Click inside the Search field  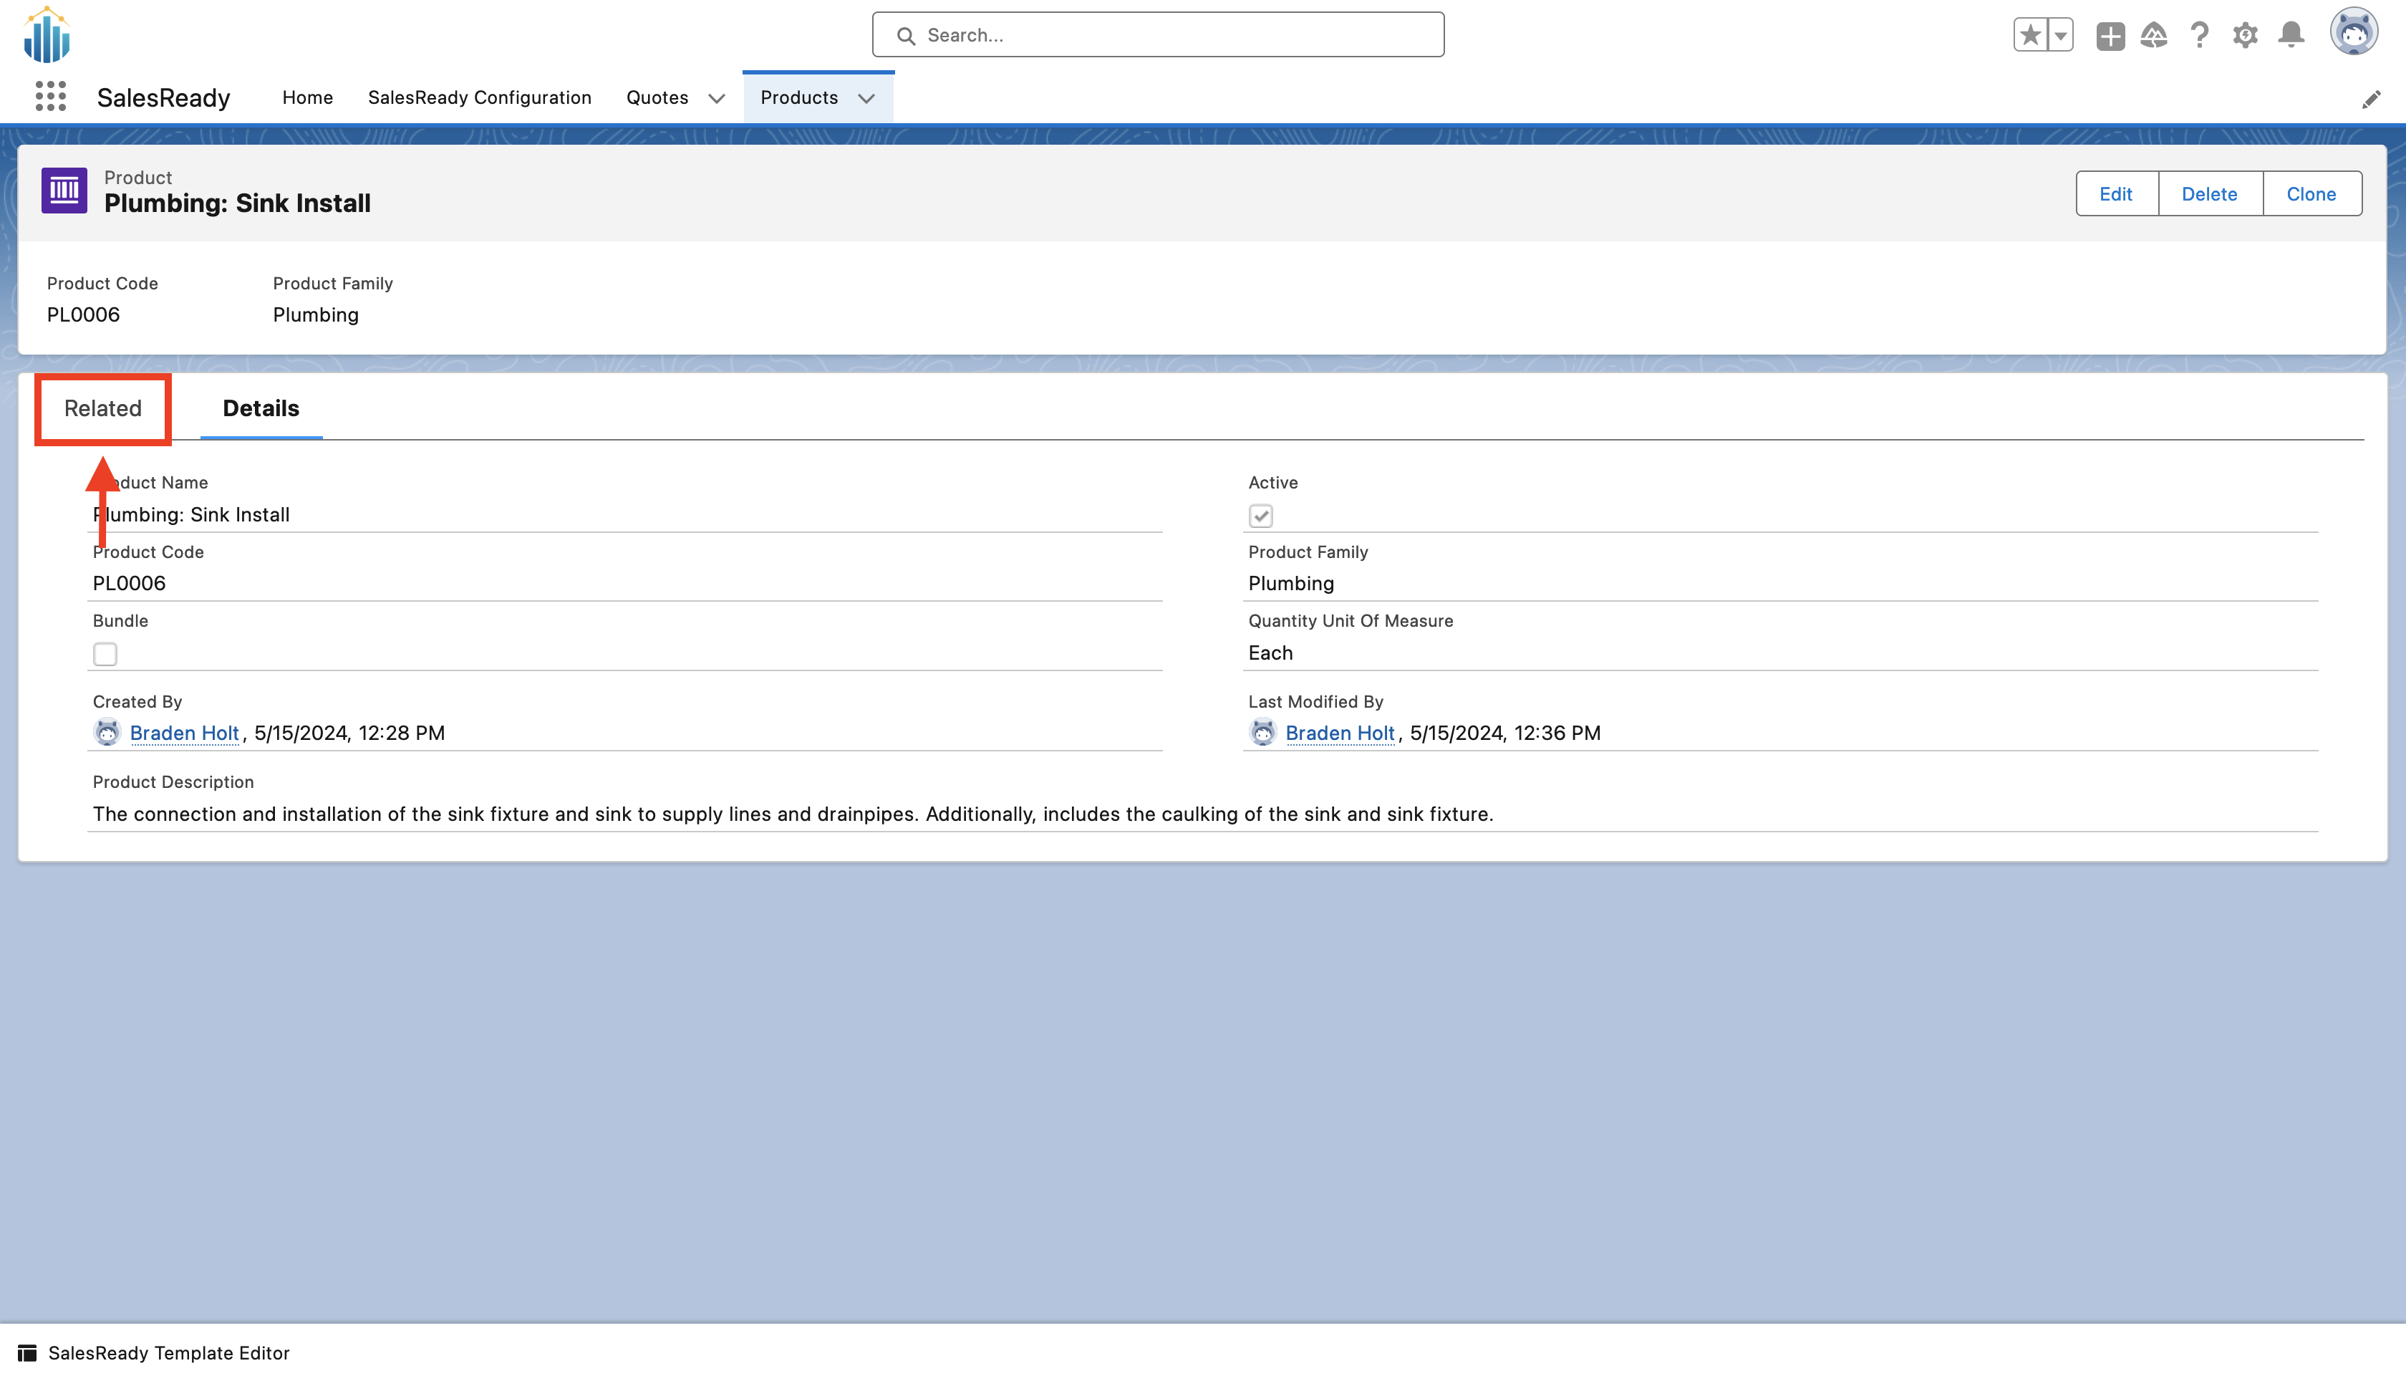[x=1156, y=34]
